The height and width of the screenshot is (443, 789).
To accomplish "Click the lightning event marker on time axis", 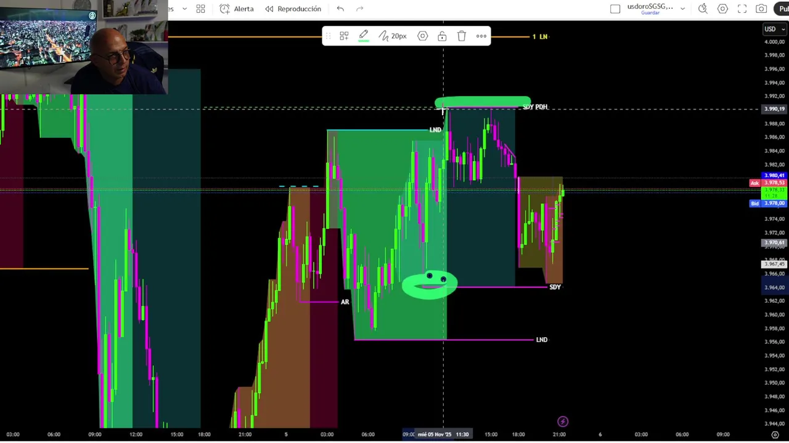I will [563, 421].
